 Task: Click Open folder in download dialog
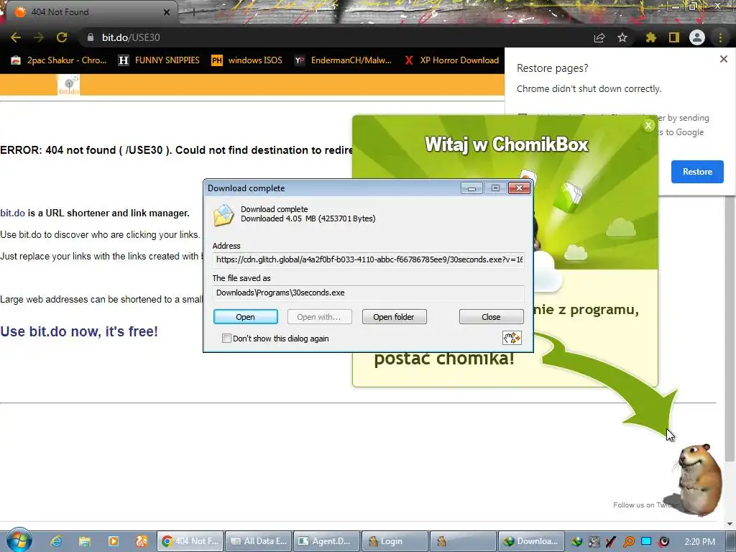395,317
